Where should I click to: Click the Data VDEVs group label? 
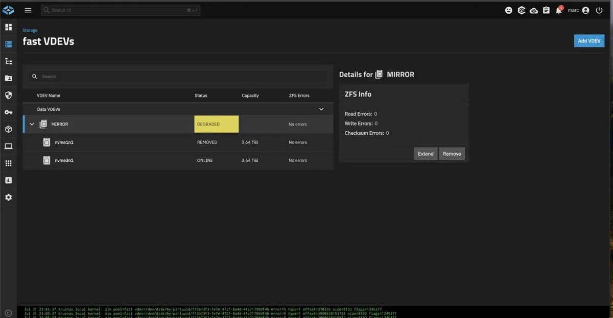[x=49, y=109]
